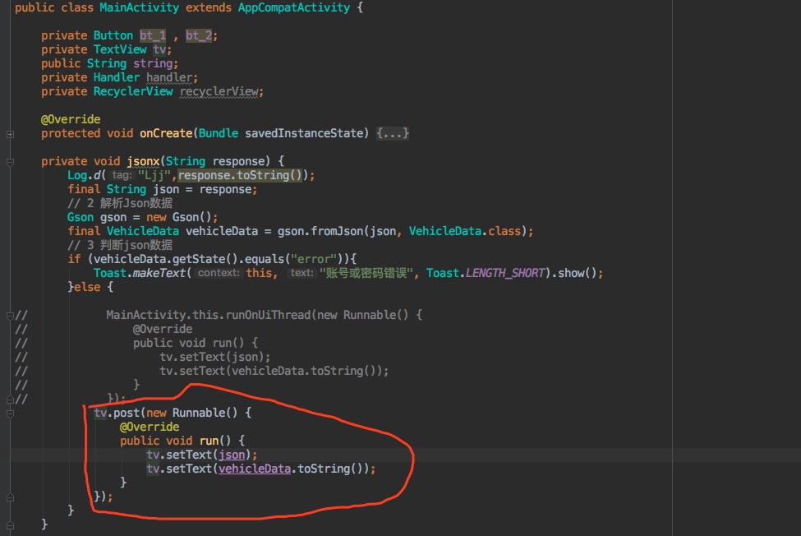This screenshot has height=536, width=801.
Task: Click the collapsed {...} placeholder after onCreate
Action: point(393,133)
